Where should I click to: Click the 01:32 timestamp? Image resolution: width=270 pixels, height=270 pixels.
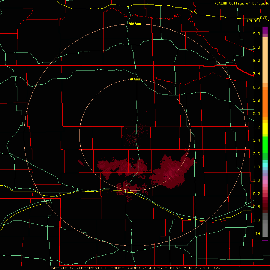tap(214, 268)
